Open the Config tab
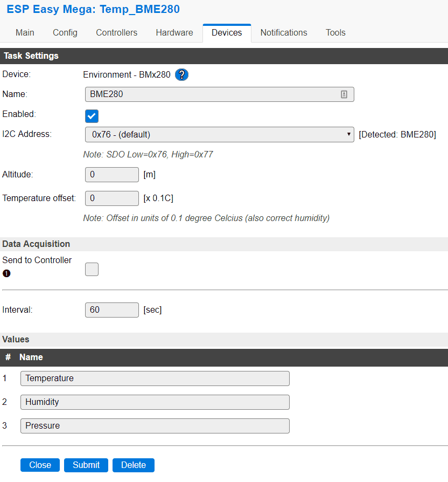The height and width of the screenshot is (482, 448). [65, 33]
